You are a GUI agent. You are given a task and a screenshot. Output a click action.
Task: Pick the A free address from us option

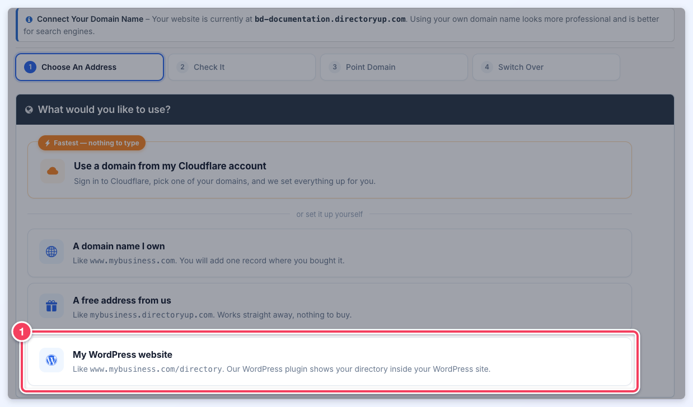pos(330,307)
